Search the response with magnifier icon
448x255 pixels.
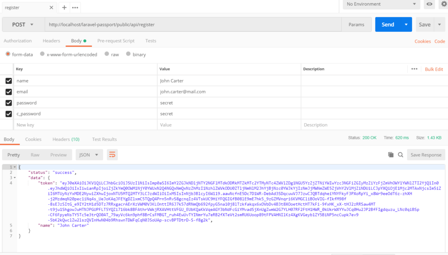(x=401, y=155)
